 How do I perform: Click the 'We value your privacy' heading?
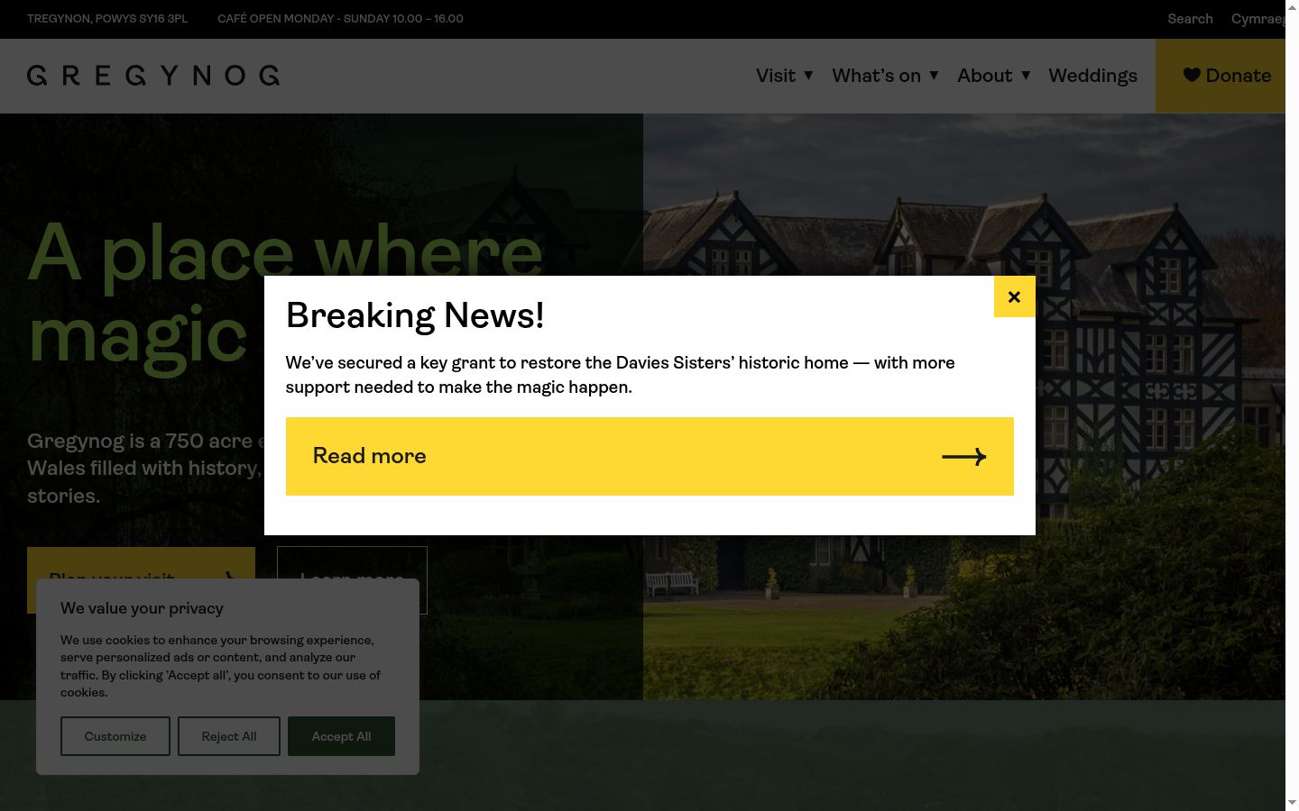[142, 608]
